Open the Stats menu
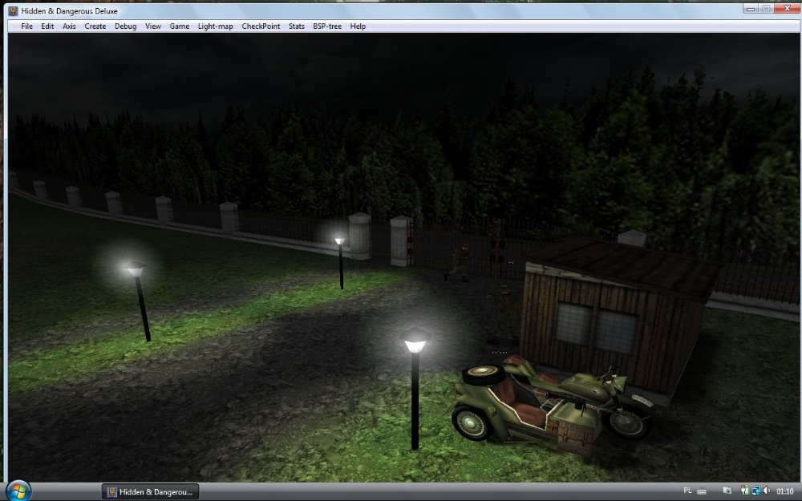The image size is (802, 501). click(x=297, y=26)
